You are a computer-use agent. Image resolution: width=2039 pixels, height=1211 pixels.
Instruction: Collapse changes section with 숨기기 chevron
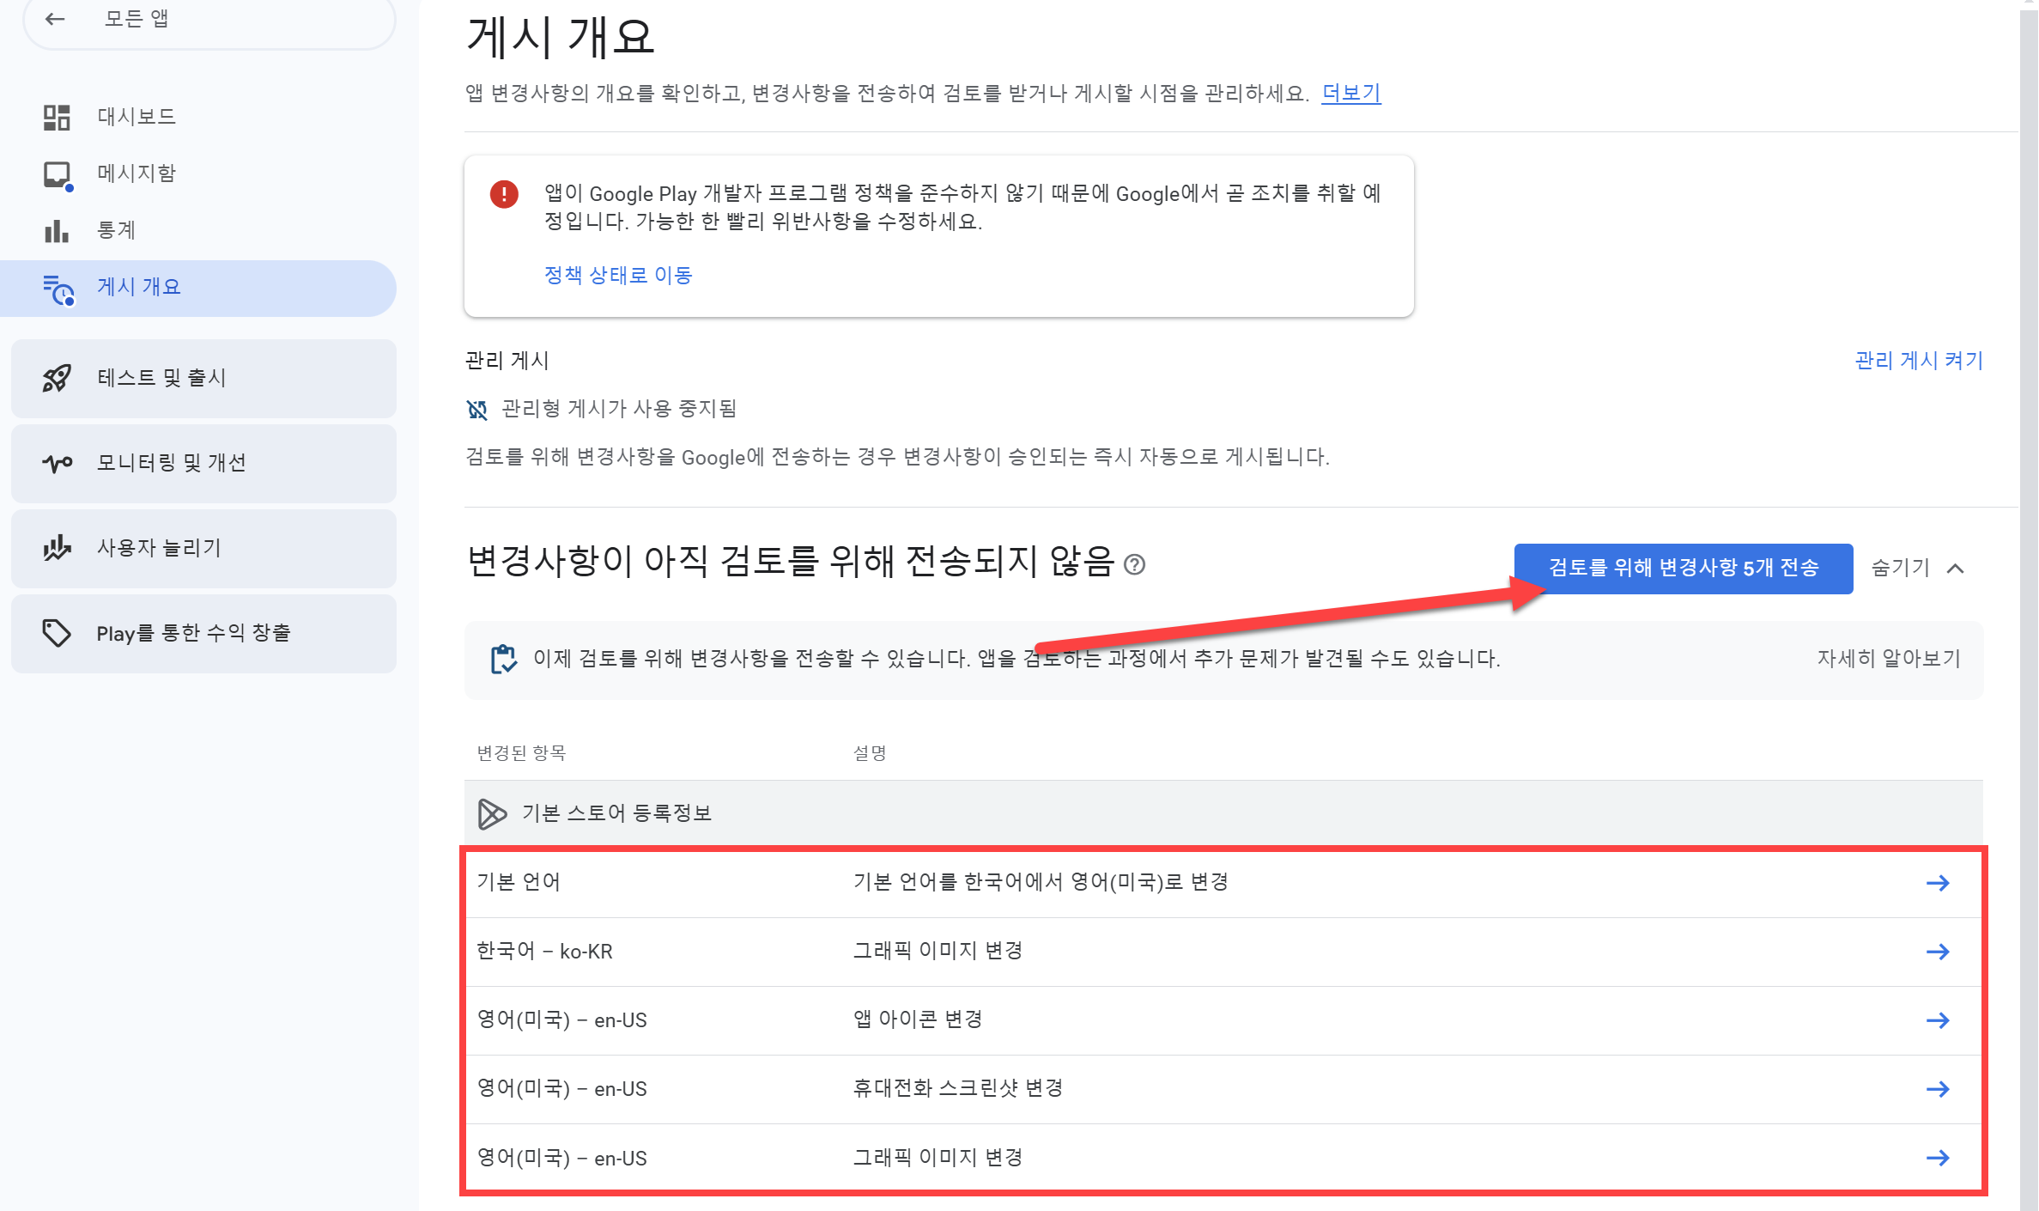click(x=1955, y=569)
